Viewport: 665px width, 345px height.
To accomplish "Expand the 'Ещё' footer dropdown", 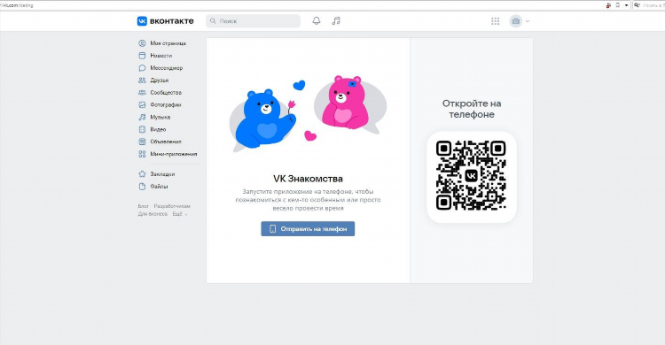I will [180, 214].
